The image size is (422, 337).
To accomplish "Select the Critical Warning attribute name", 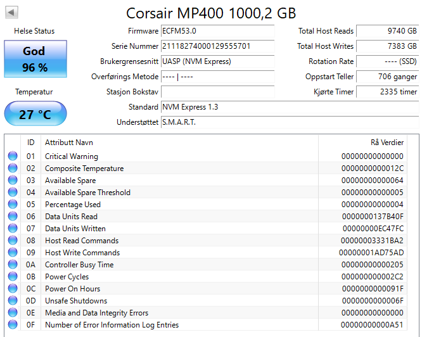I will (x=72, y=156).
